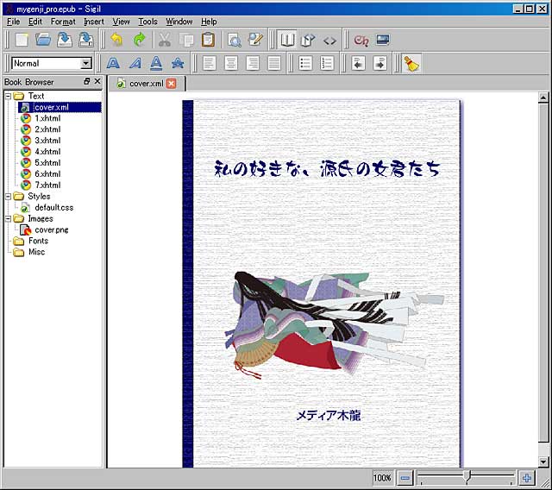The image size is (552, 490).
Task: Collapse the Text folder
Action: coord(8,96)
